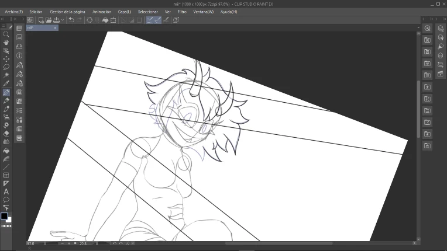Open the Archivo(F) menu

coord(13,12)
